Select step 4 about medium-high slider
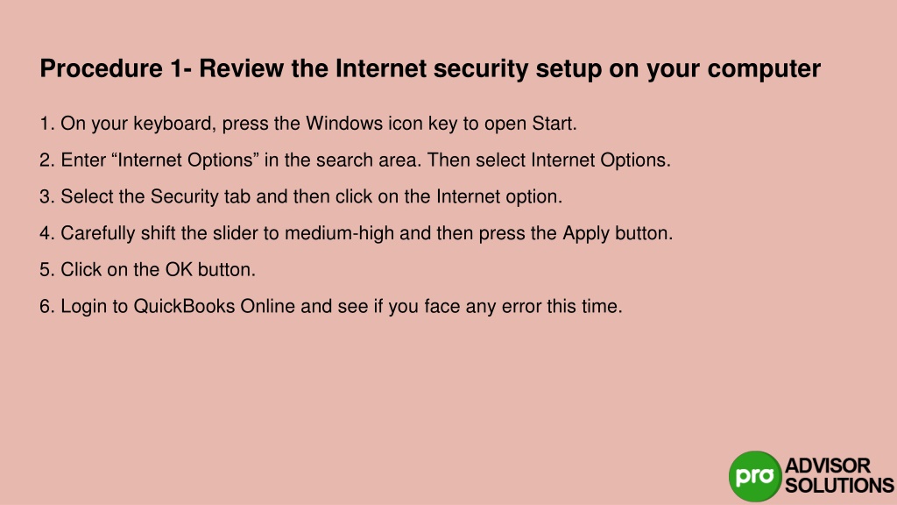Image resolution: width=897 pixels, height=505 pixels. 357,233
